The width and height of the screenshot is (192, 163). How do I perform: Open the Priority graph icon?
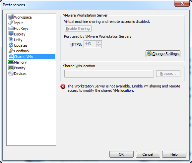point(11,68)
